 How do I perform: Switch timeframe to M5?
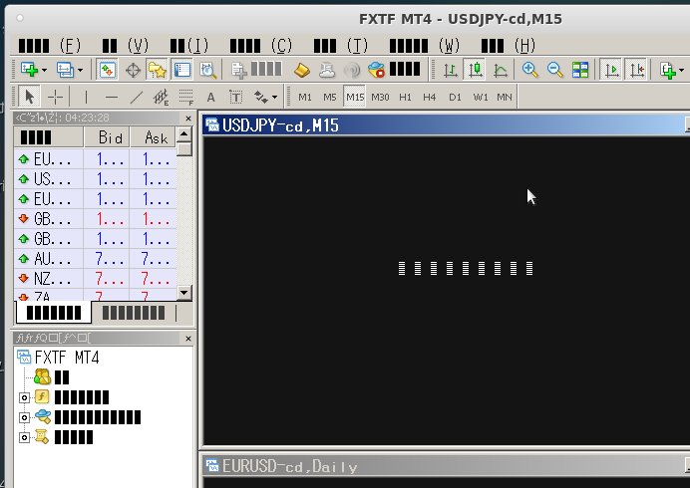[330, 97]
